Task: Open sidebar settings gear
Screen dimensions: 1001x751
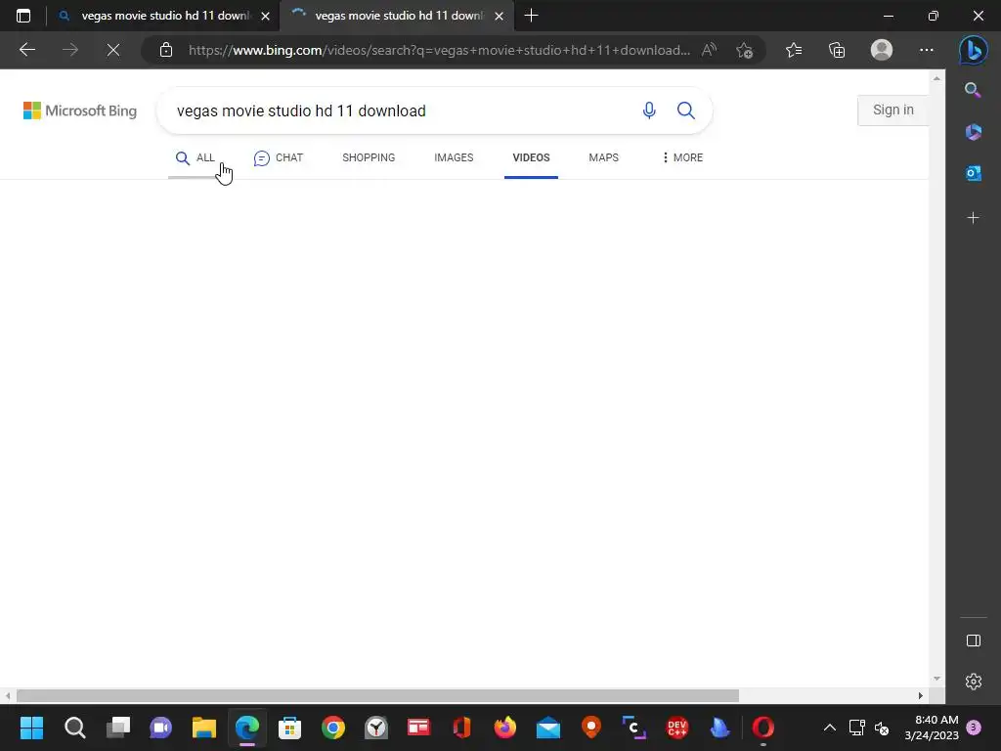Action: 973,682
